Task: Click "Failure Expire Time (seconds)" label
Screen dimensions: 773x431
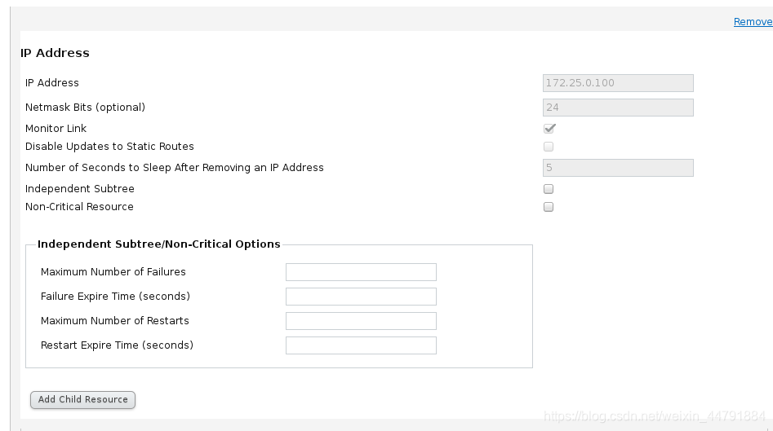Action: [x=115, y=297]
